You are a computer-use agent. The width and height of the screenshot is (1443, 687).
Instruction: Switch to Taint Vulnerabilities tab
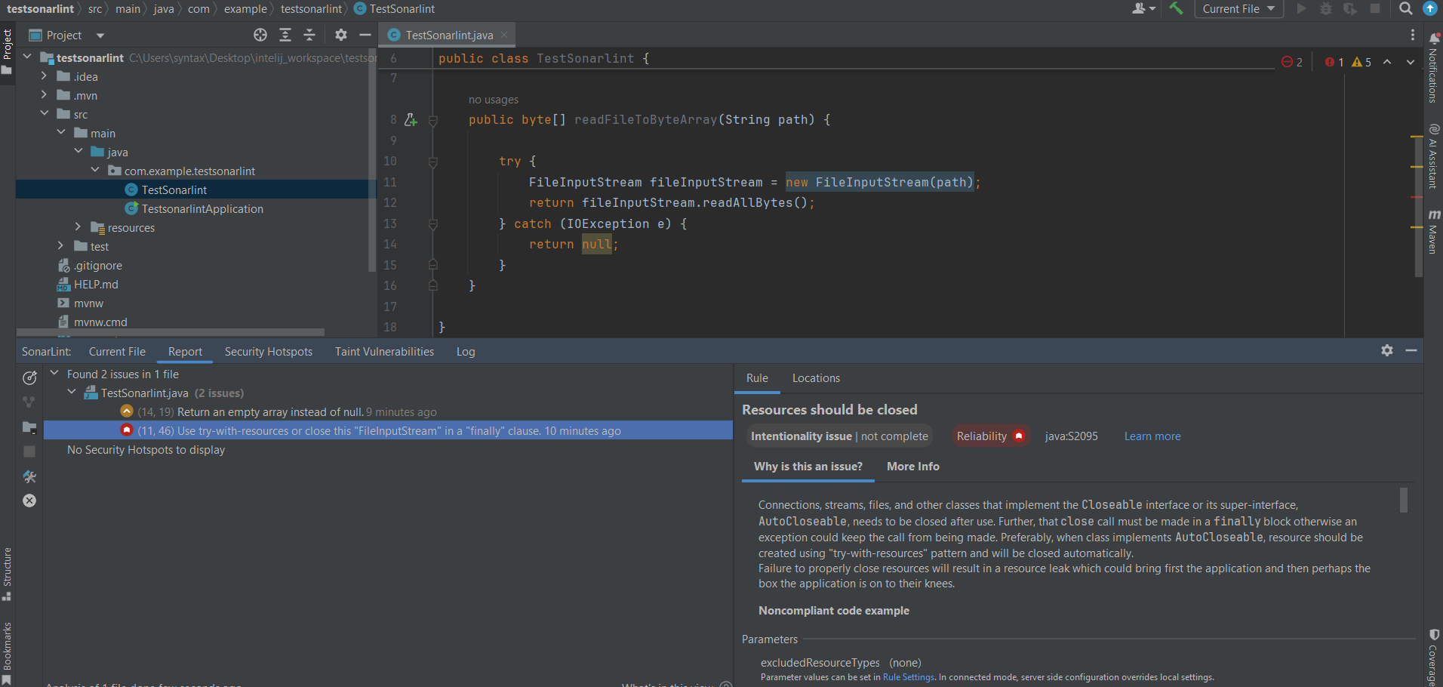pos(384,352)
